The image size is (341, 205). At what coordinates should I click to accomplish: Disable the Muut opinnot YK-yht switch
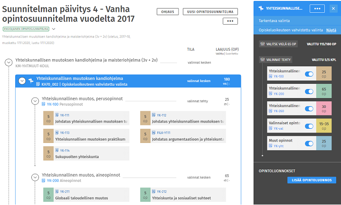coord(309,143)
